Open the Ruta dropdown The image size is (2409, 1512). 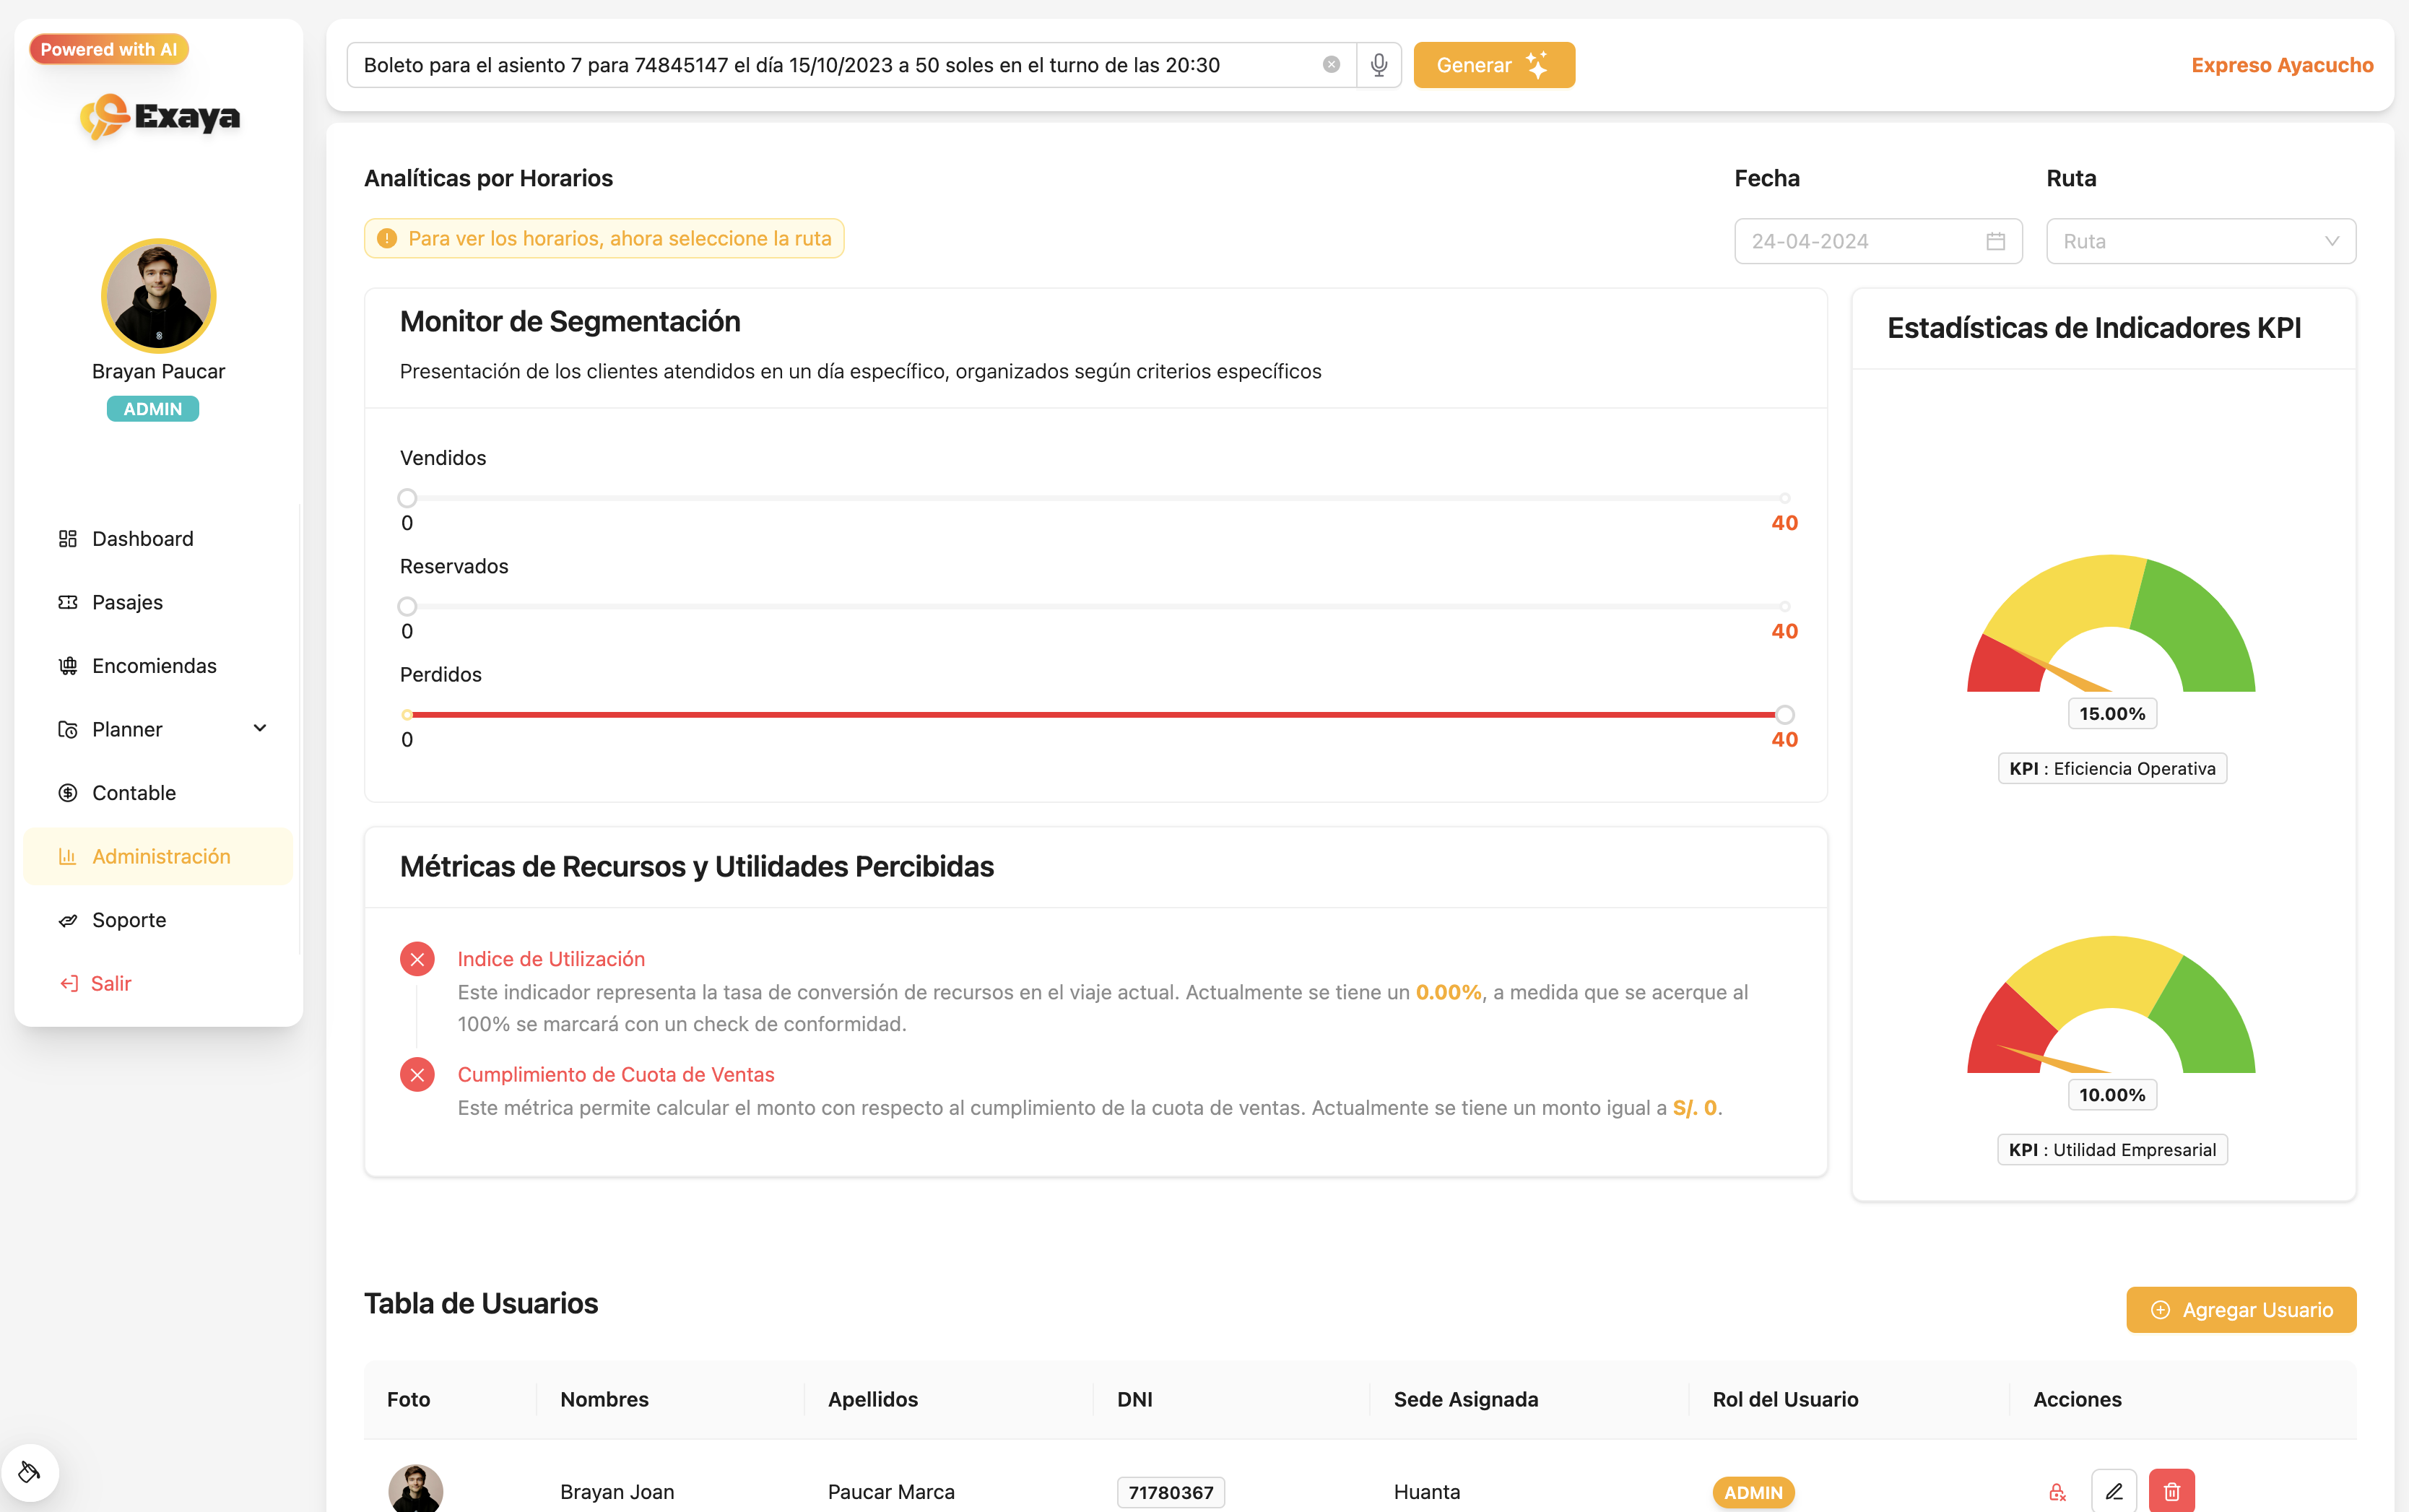(2200, 241)
